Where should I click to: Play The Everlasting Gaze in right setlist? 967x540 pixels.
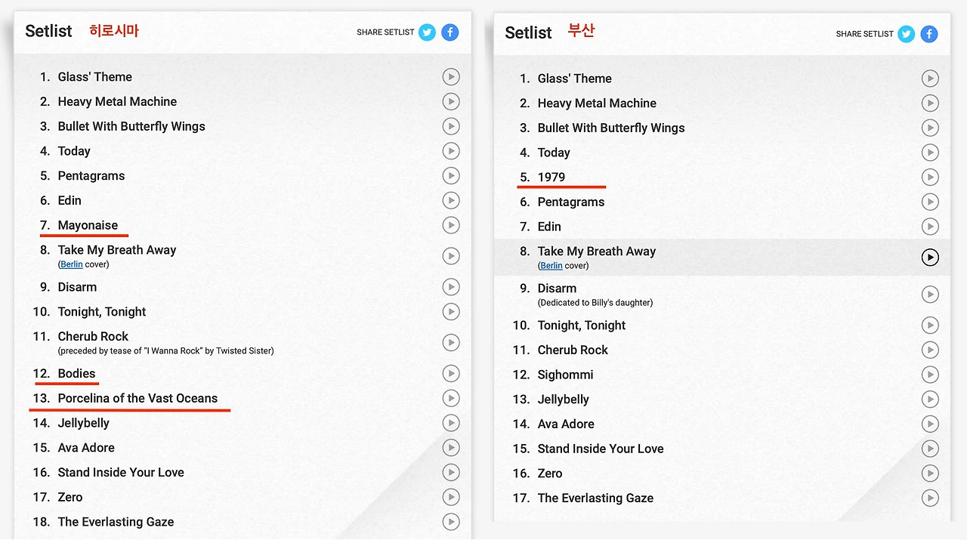(930, 498)
